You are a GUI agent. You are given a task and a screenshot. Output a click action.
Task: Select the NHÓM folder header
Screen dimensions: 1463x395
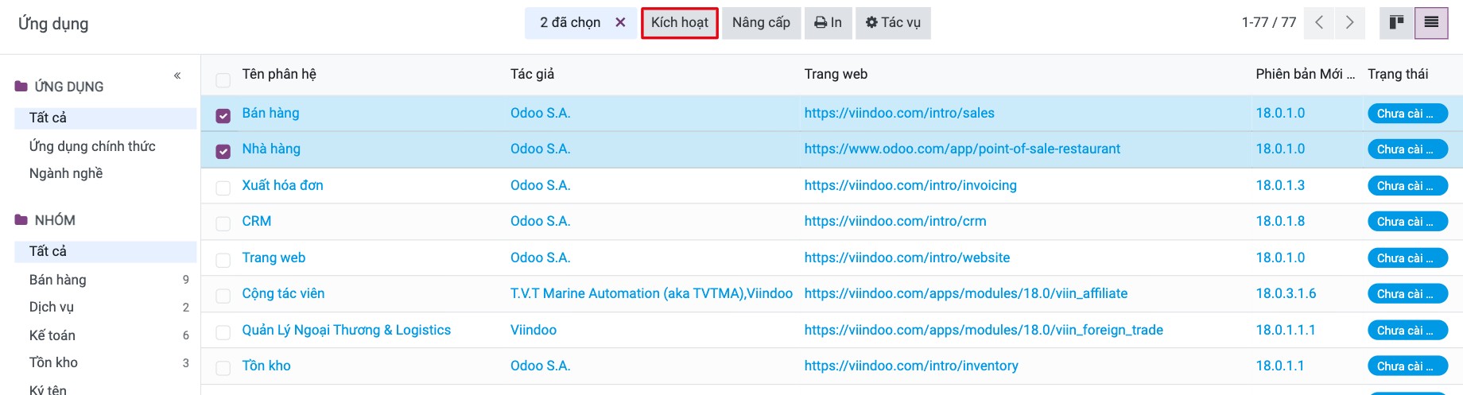click(46, 220)
